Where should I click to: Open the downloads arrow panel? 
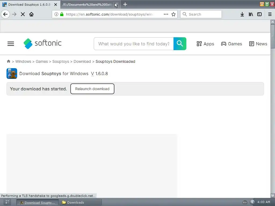click(x=242, y=14)
